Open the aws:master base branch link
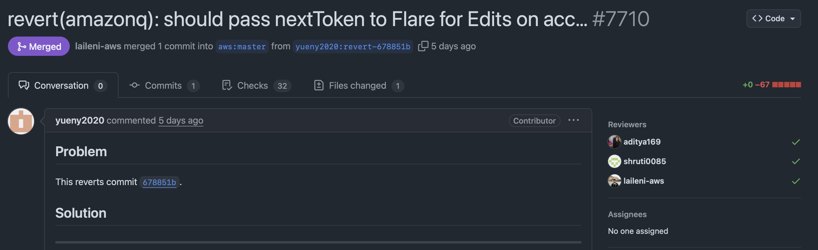This screenshot has height=250, width=818. pos(242,47)
